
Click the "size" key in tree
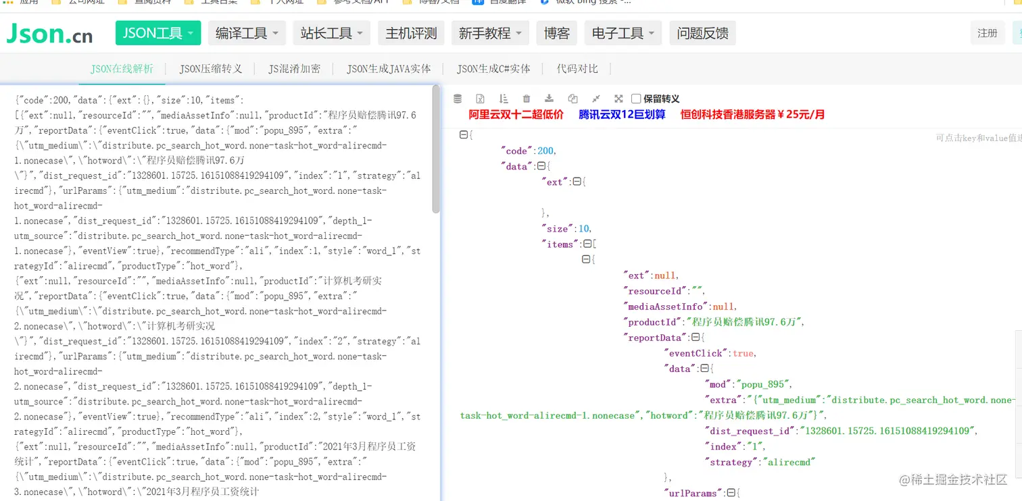click(x=558, y=229)
